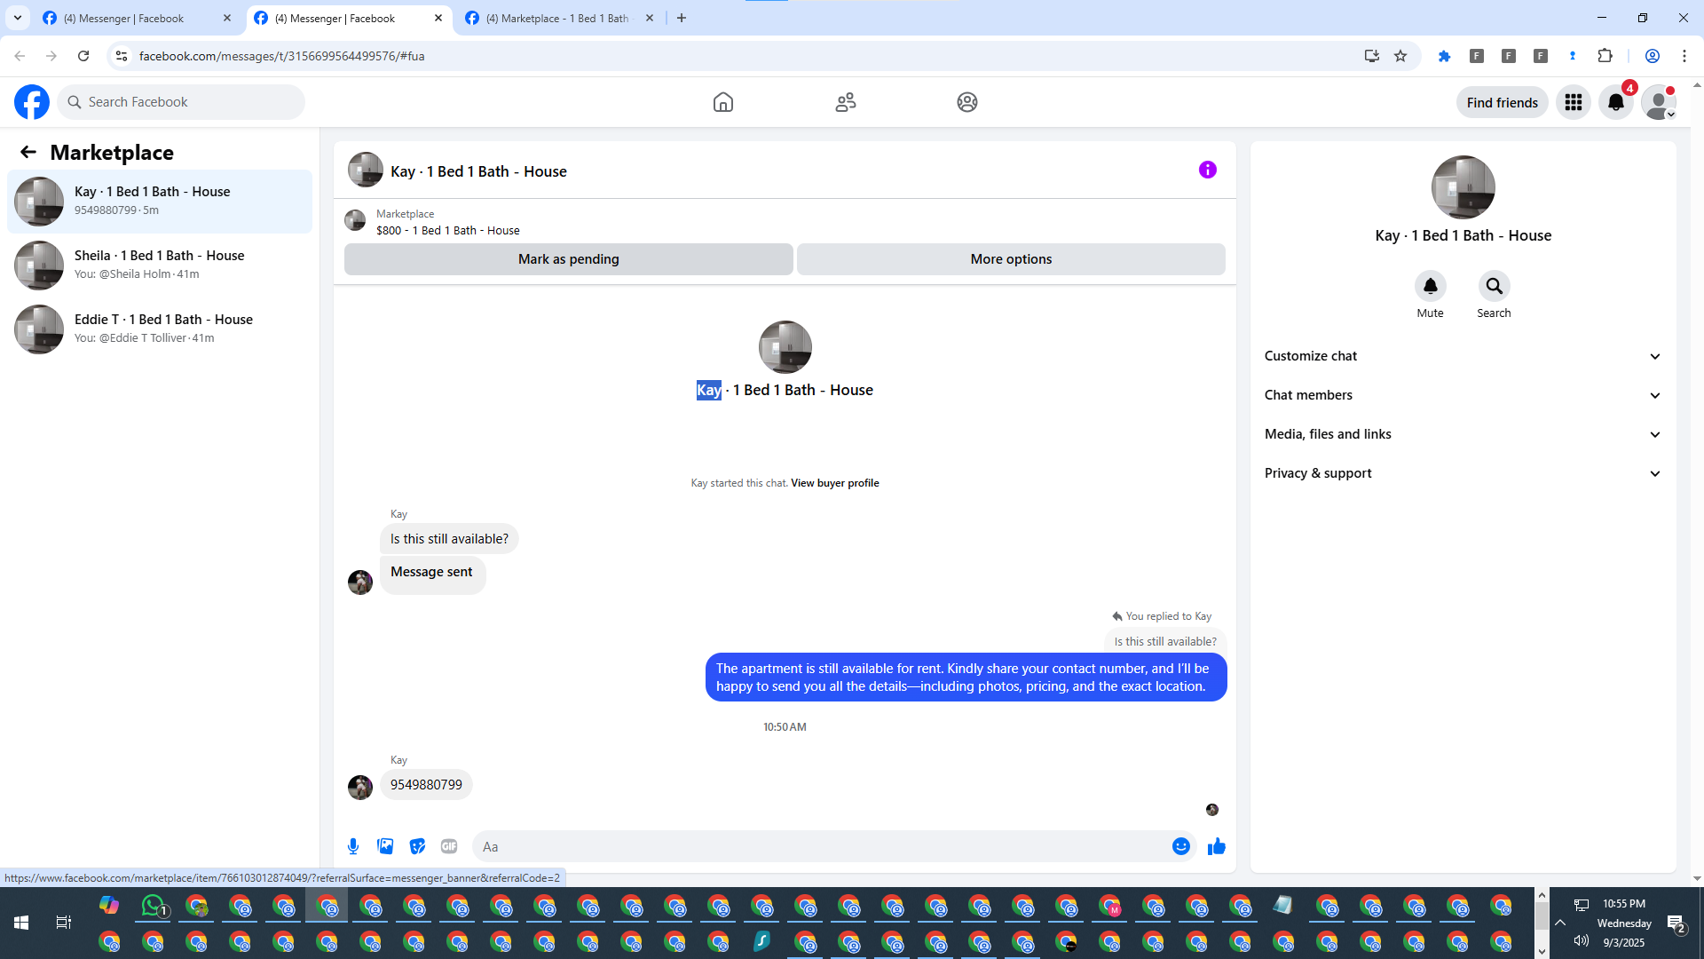The width and height of the screenshot is (1704, 959).
Task: Bookmark this tab with the star icon
Action: [x=1400, y=56]
